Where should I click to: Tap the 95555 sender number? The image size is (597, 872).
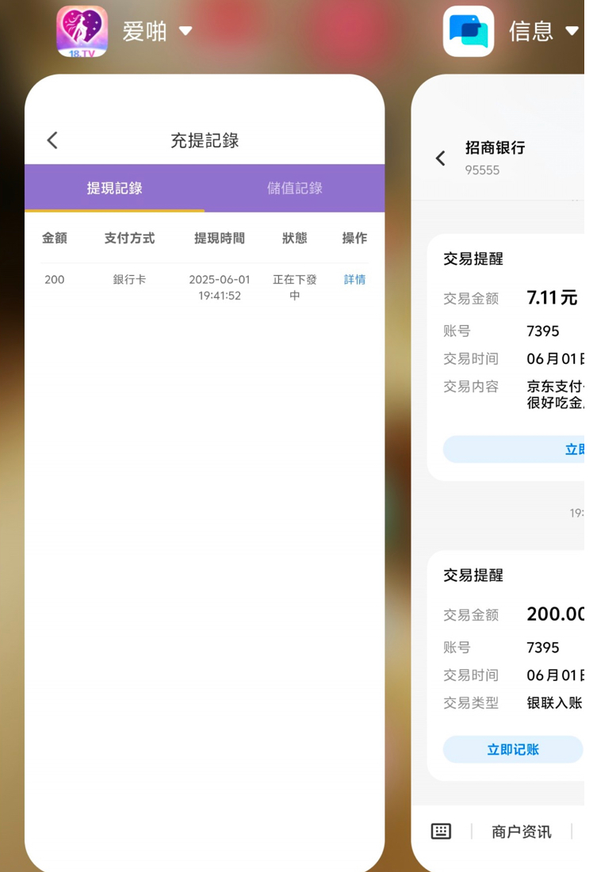pos(482,170)
